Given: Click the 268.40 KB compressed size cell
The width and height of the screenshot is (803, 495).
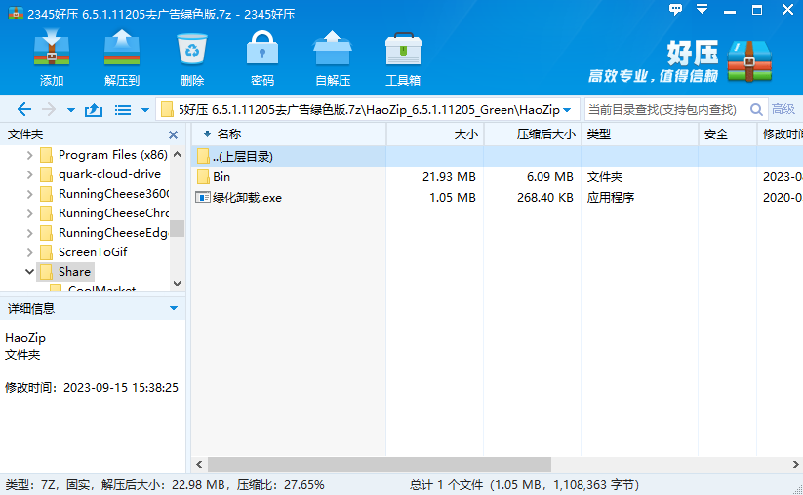Looking at the screenshot, I should (544, 198).
